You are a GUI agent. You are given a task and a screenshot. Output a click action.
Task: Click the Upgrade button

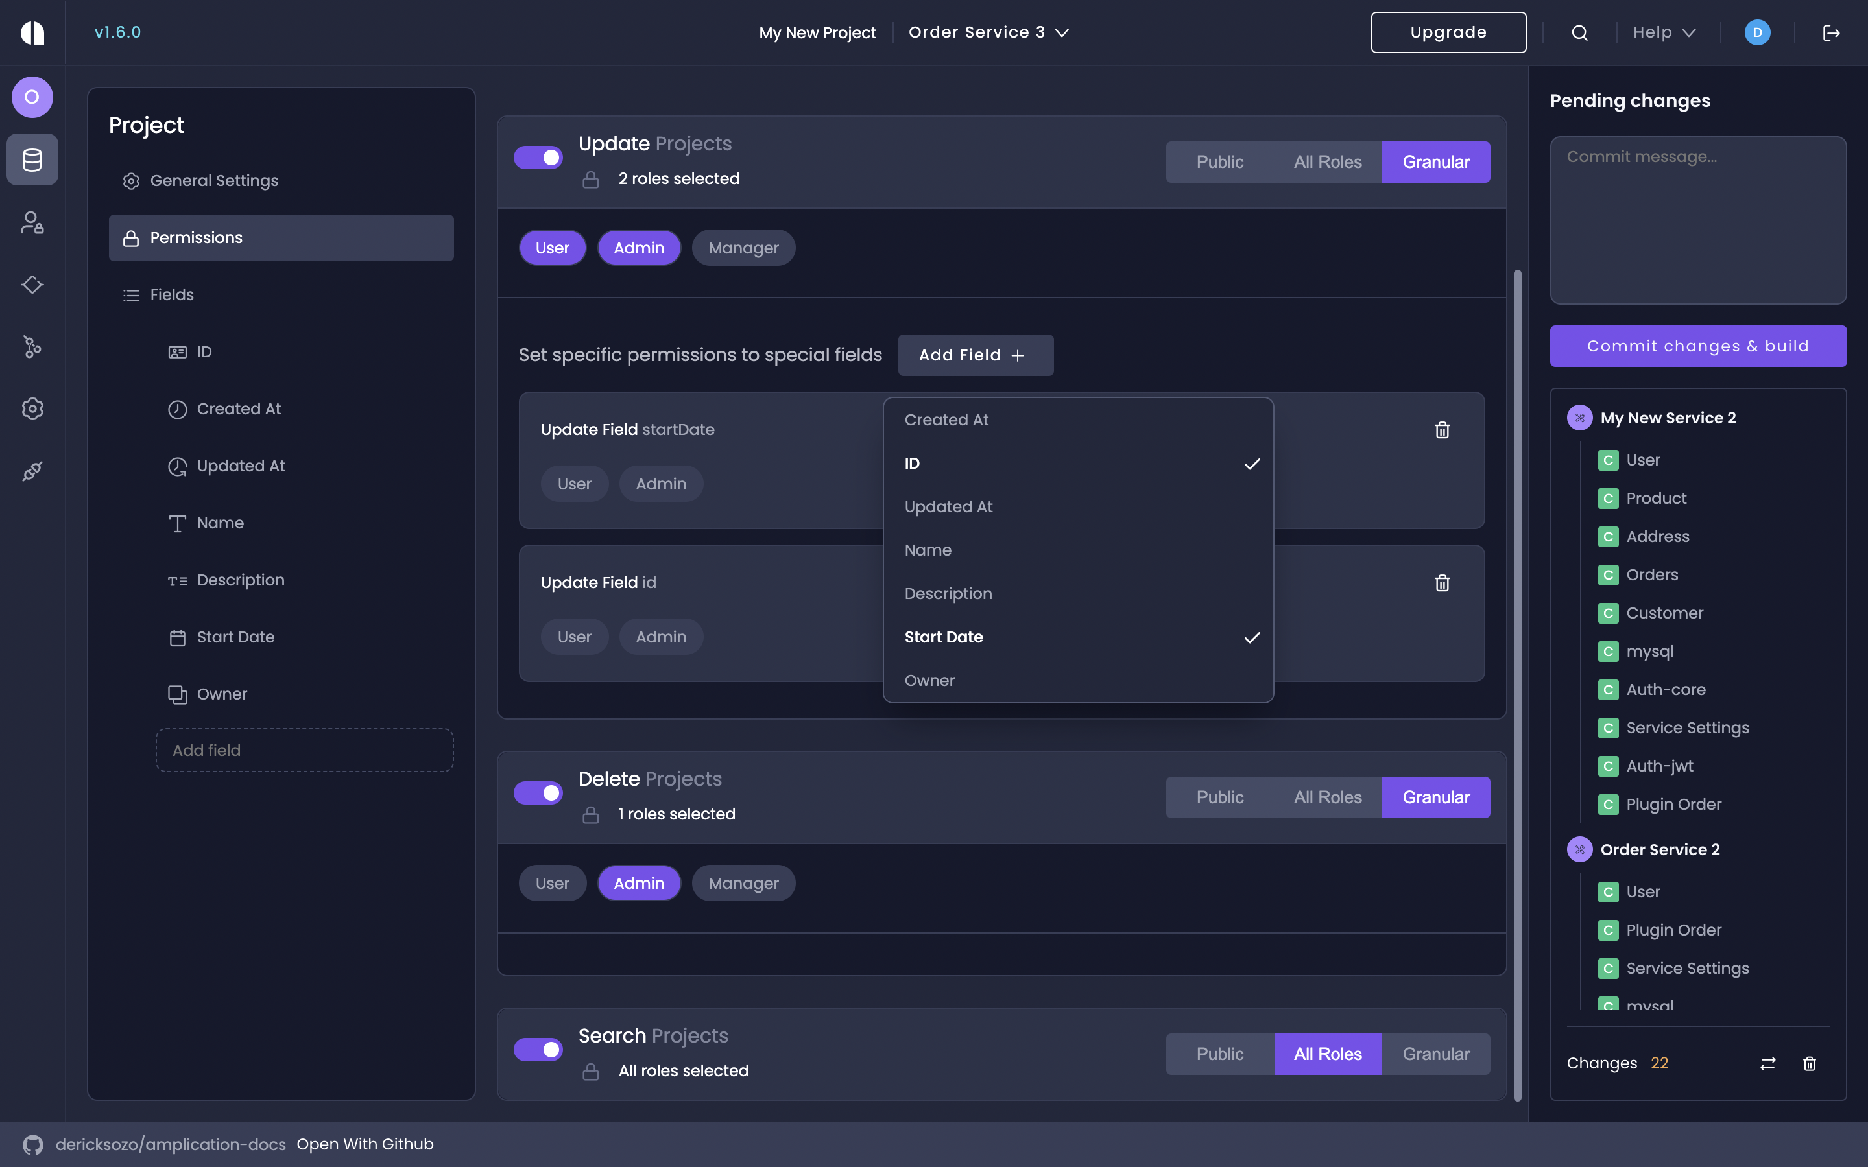point(1448,32)
